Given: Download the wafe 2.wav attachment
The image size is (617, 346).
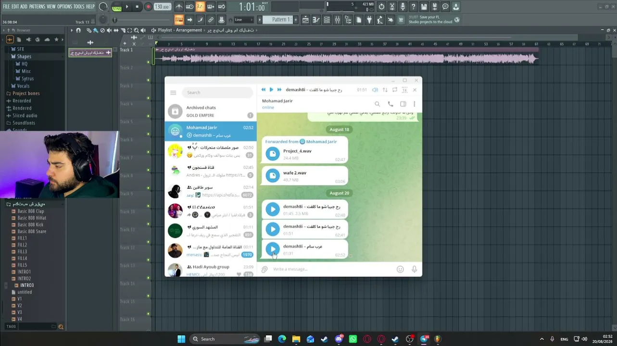Looking at the screenshot, I should click(x=273, y=175).
